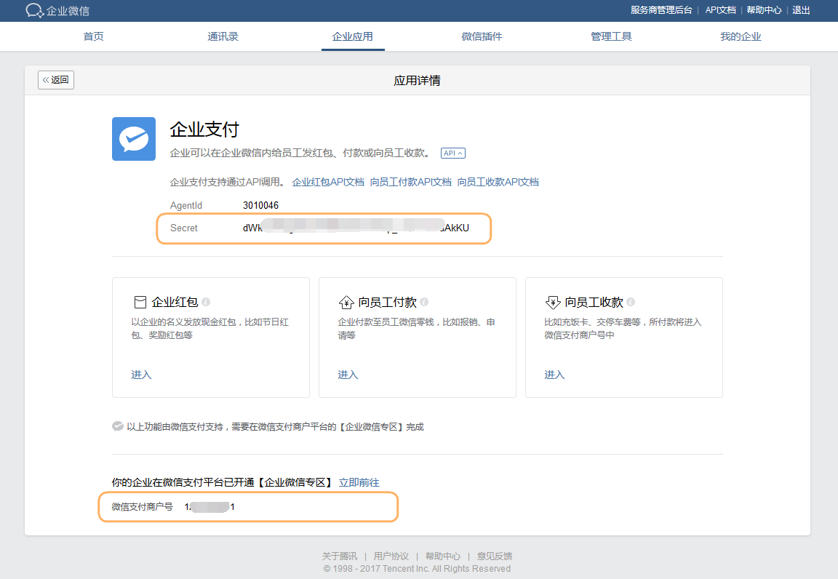
Task: Open the API文档 header link
Action: coord(720,10)
